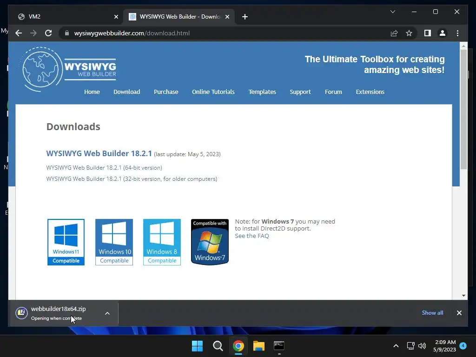Click the page scrollbar up arrow
This screenshot has height=357, width=476.
463,46
